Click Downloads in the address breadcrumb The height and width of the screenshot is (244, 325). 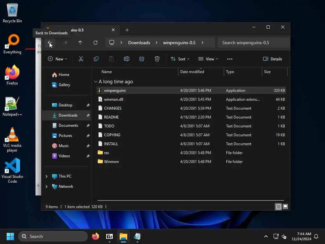coord(139,43)
